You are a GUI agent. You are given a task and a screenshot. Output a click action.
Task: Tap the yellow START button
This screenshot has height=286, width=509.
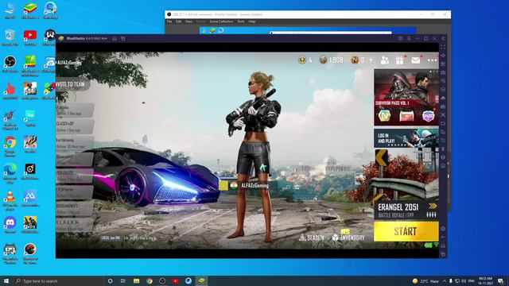(x=406, y=231)
